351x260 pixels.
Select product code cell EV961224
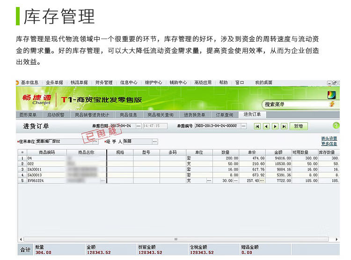(x=47, y=181)
